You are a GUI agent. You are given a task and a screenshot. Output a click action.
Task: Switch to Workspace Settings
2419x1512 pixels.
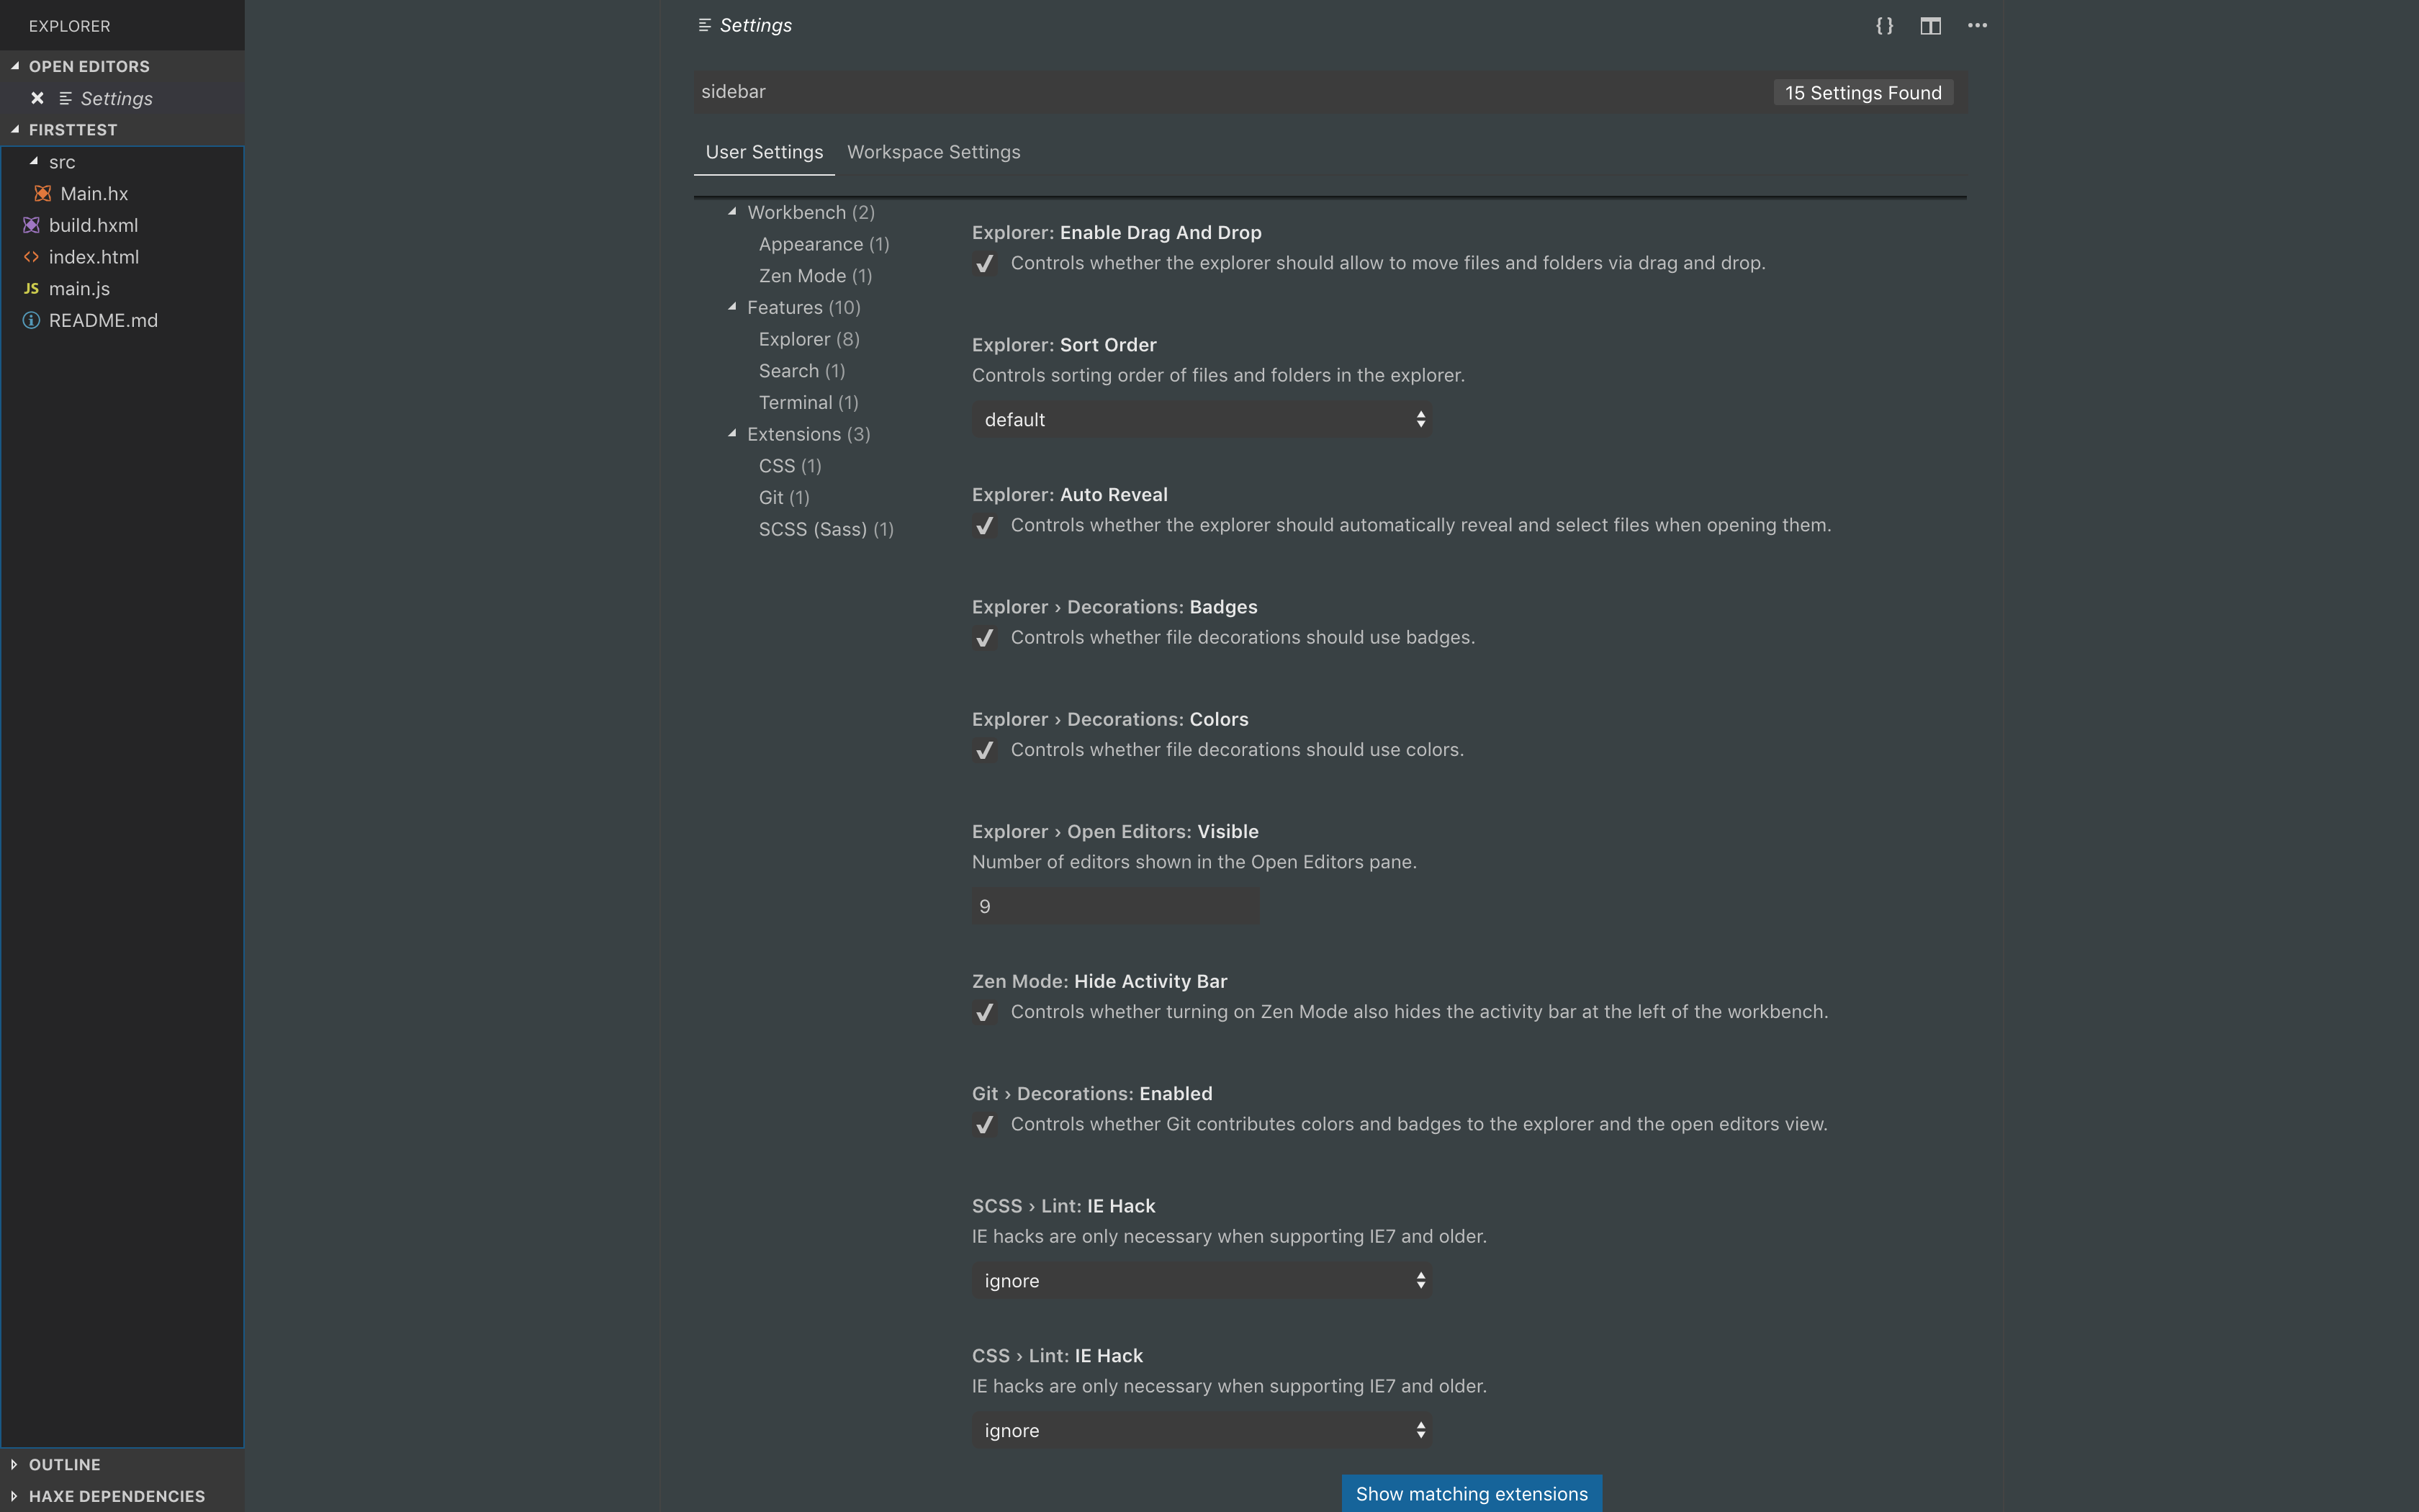(x=932, y=152)
